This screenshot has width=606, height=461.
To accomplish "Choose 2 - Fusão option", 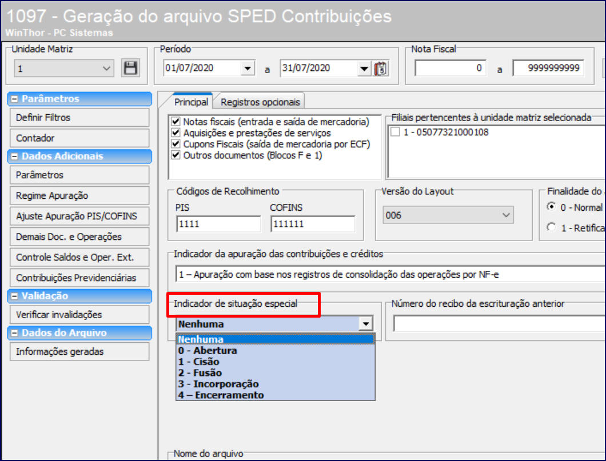I will (275, 373).
